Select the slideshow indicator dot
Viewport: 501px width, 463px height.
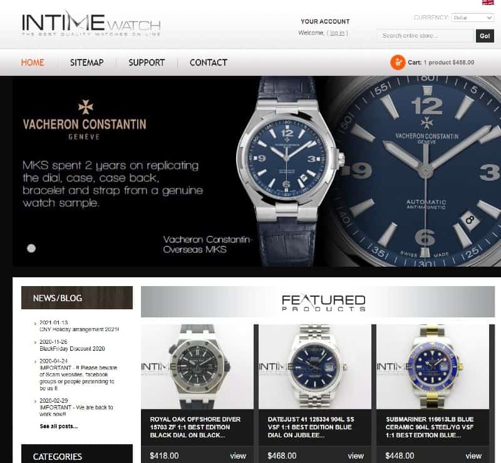[31, 248]
